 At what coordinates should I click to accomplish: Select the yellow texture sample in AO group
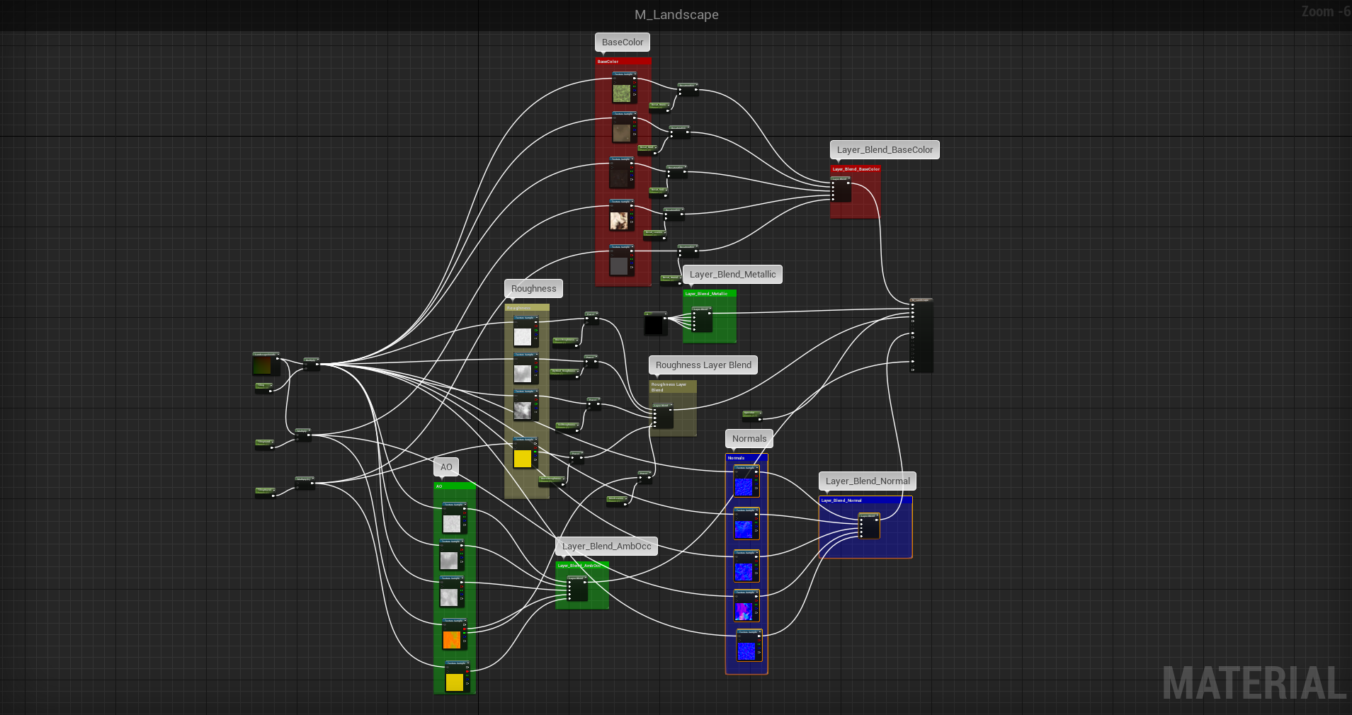pyautogui.click(x=455, y=682)
